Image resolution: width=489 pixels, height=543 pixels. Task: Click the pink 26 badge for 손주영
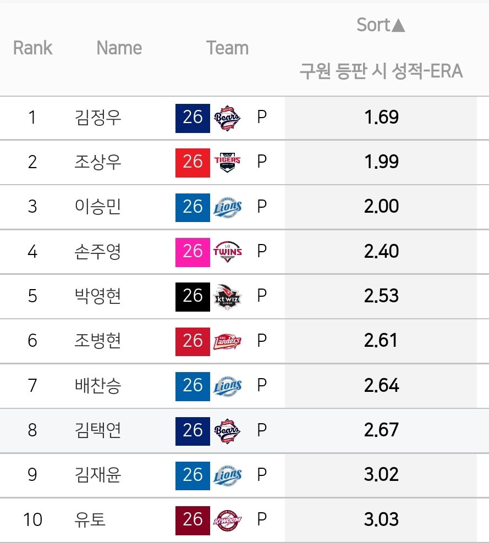pyautogui.click(x=193, y=252)
